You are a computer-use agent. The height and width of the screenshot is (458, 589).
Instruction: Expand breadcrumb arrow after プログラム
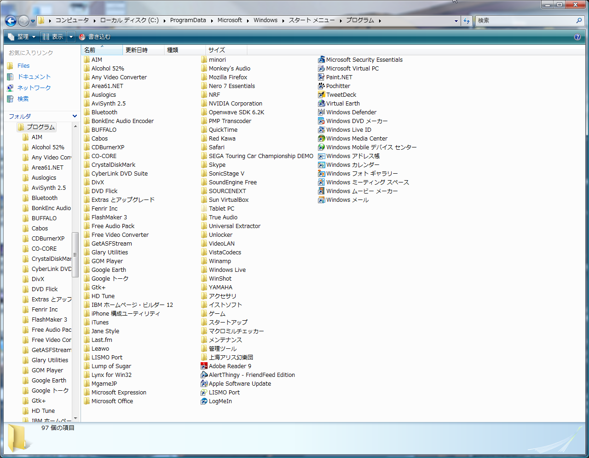coord(380,21)
